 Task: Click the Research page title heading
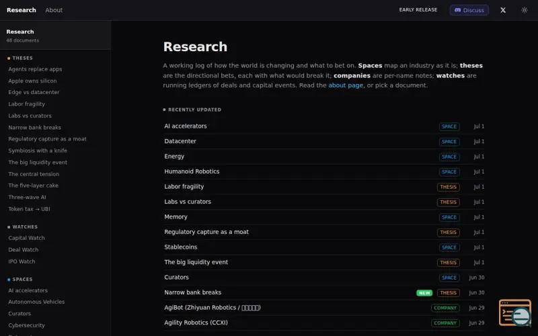click(195, 47)
